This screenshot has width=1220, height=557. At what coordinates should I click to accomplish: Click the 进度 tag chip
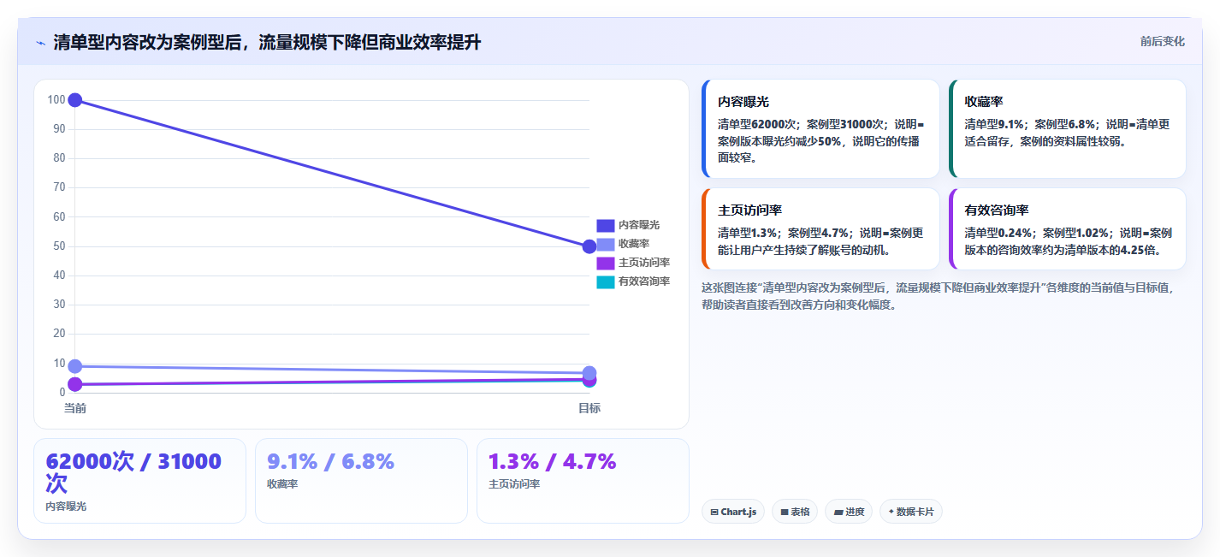coord(849,512)
